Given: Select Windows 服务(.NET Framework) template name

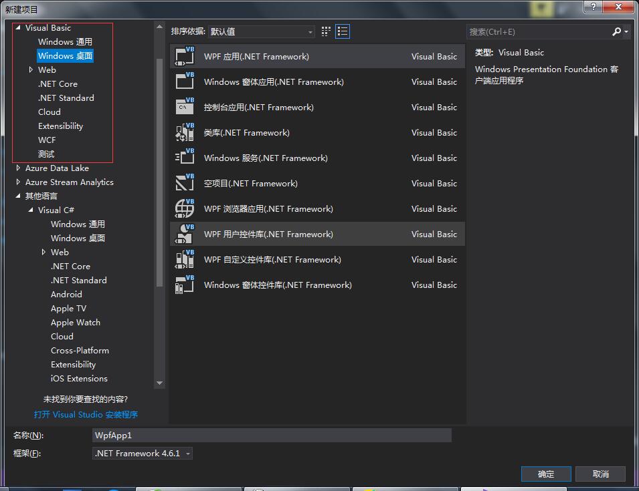Looking at the screenshot, I should pyautogui.click(x=266, y=158).
